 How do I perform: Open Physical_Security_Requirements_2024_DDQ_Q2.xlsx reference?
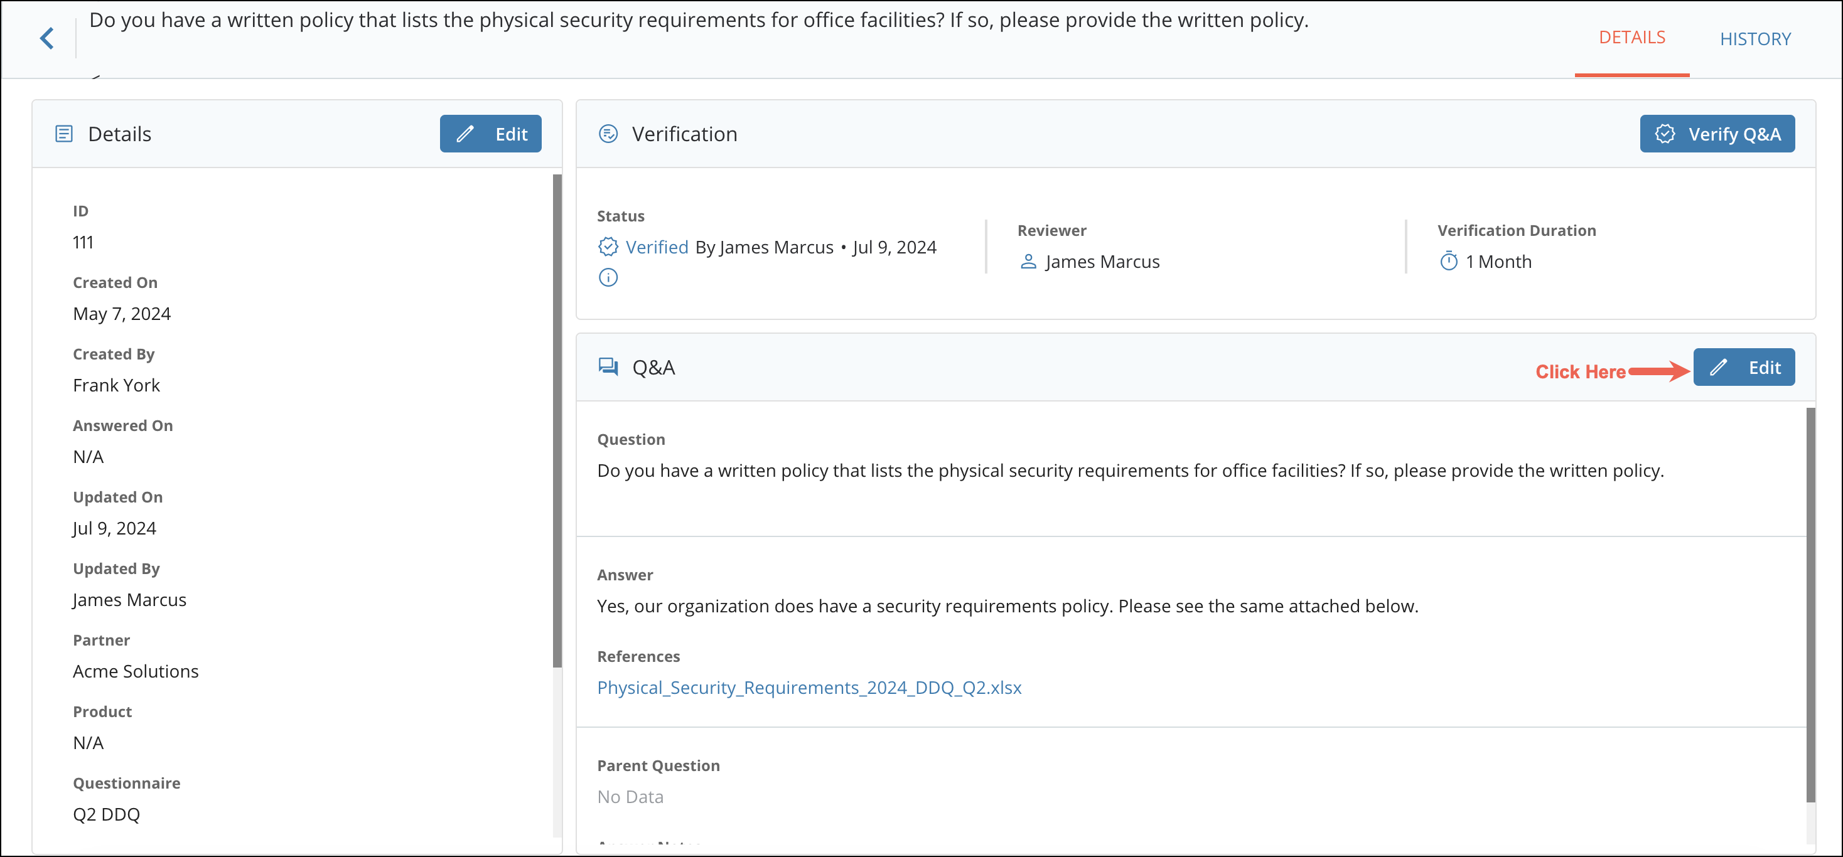click(x=809, y=687)
